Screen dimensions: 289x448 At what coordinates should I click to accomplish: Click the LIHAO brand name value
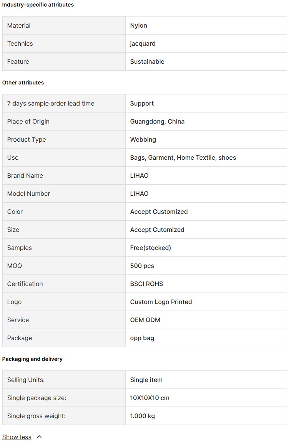[x=139, y=175]
